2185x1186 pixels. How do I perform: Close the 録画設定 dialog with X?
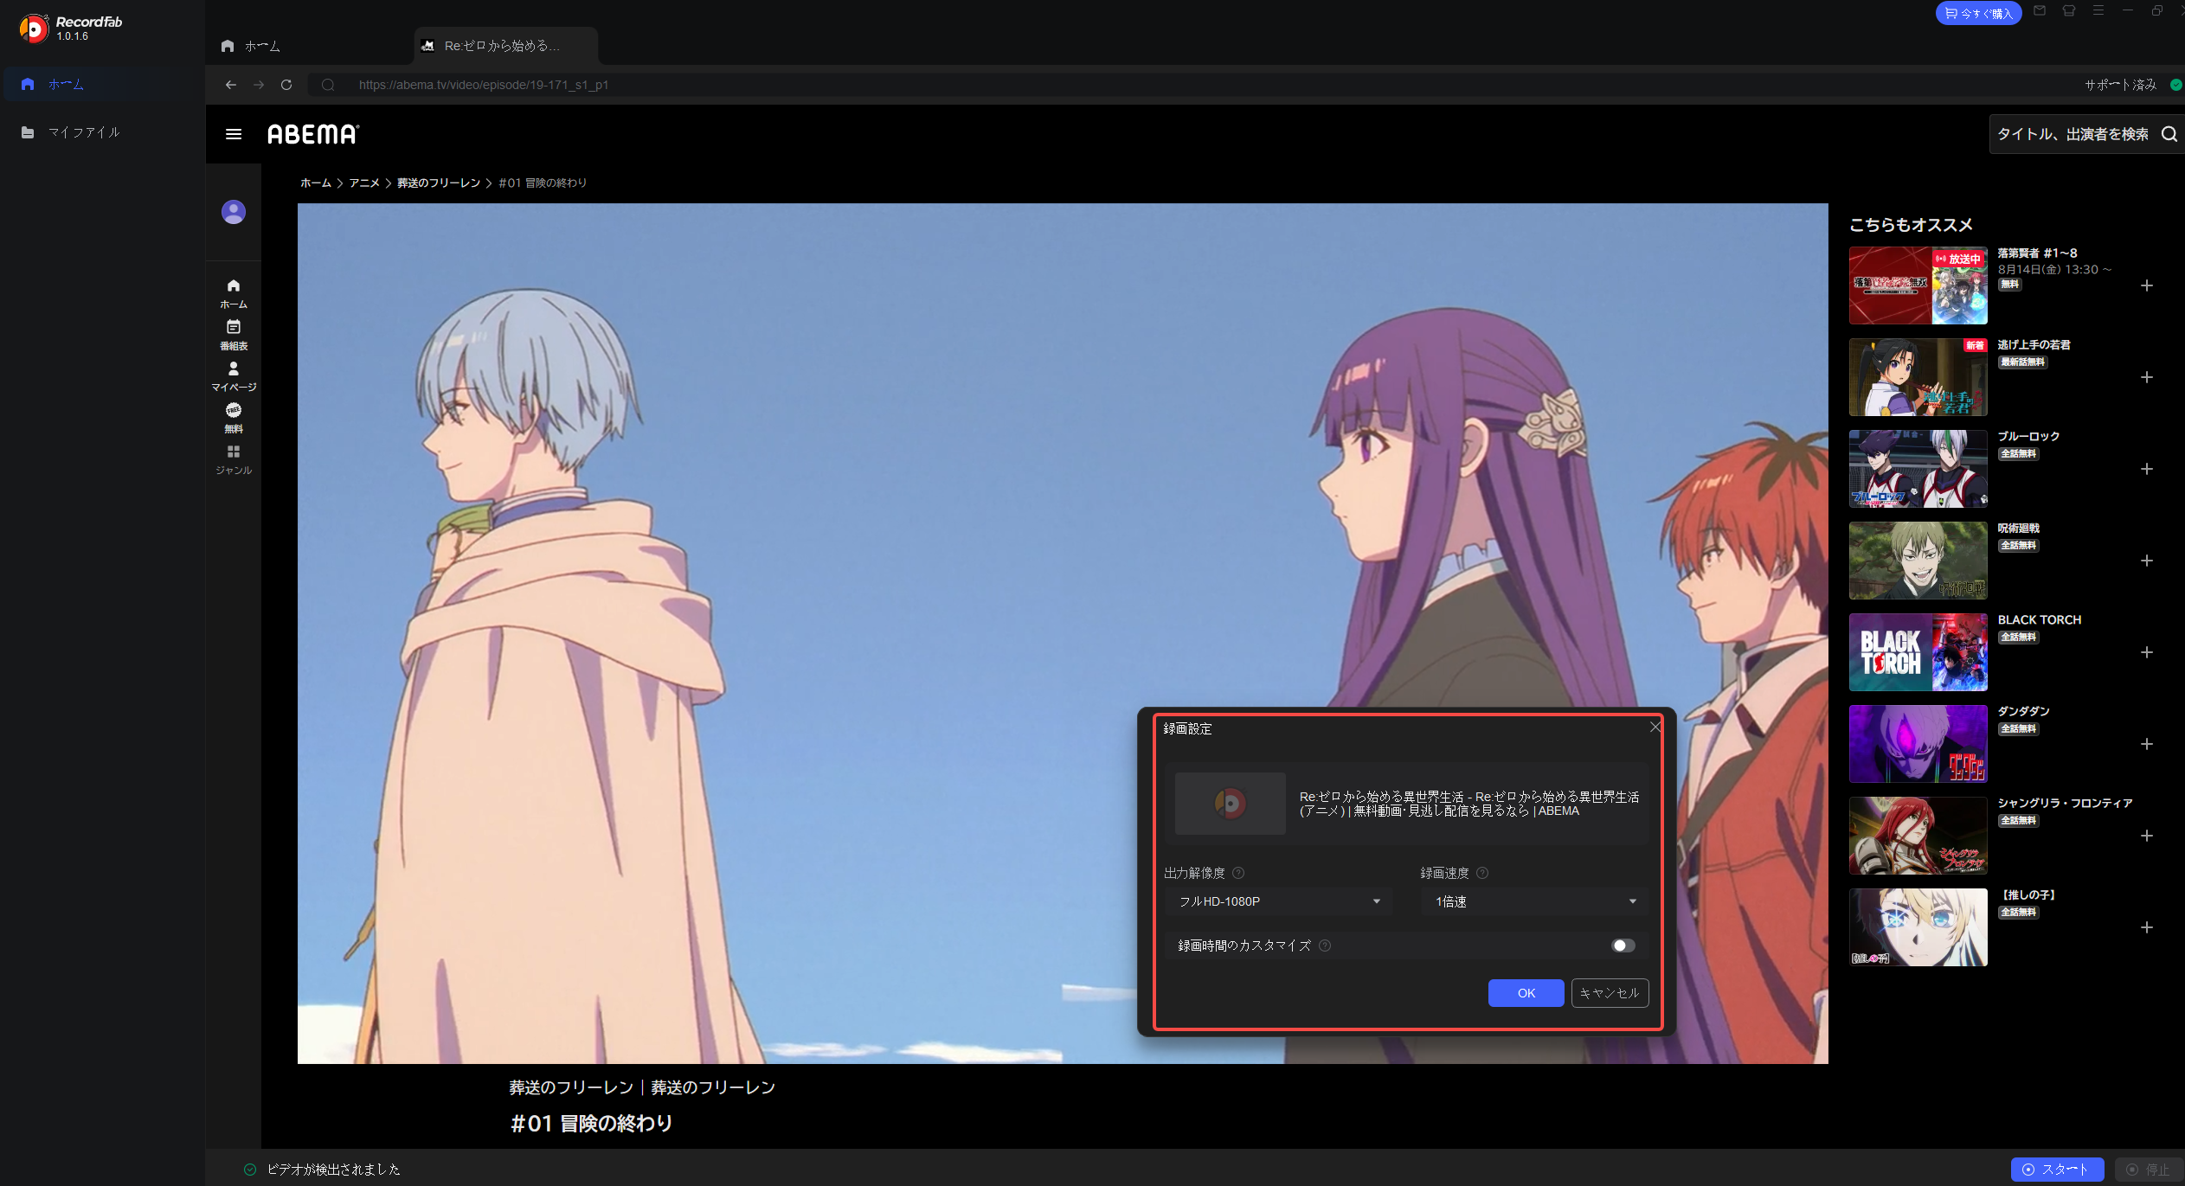pyautogui.click(x=1655, y=727)
